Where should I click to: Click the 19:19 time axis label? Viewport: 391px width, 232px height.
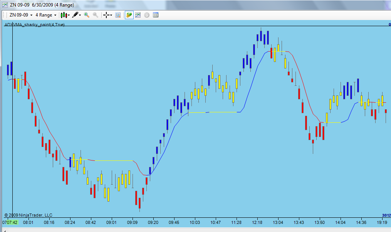pyautogui.click(x=382, y=222)
